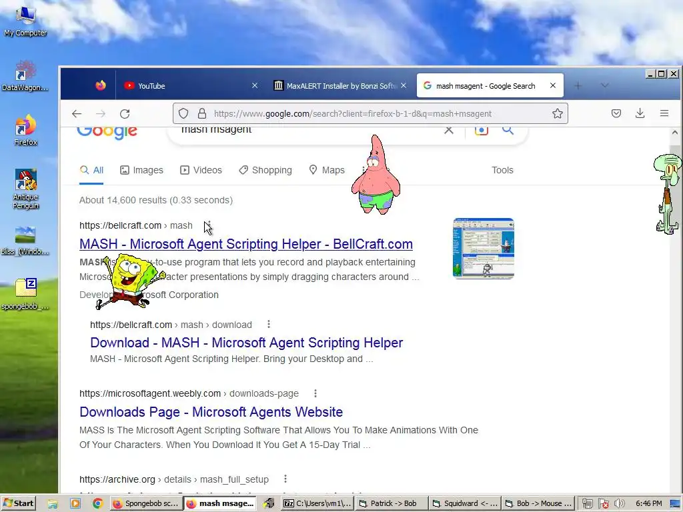
Task: Click the security alert flag tray icon
Action: coord(604,504)
